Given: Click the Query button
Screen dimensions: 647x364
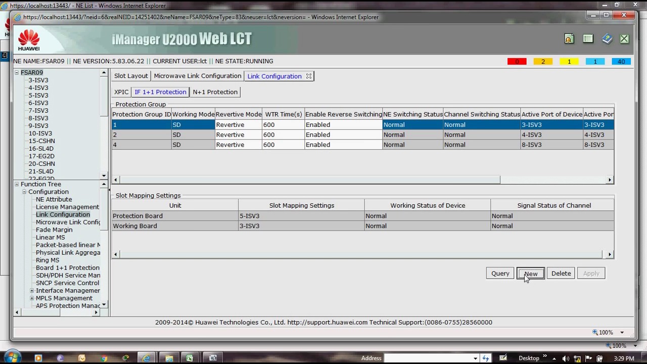Looking at the screenshot, I should [500, 274].
